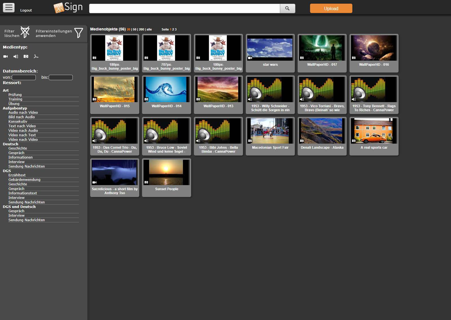Filter by audio media type
The width and height of the screenshot is (451, 320).
[16, 56]
